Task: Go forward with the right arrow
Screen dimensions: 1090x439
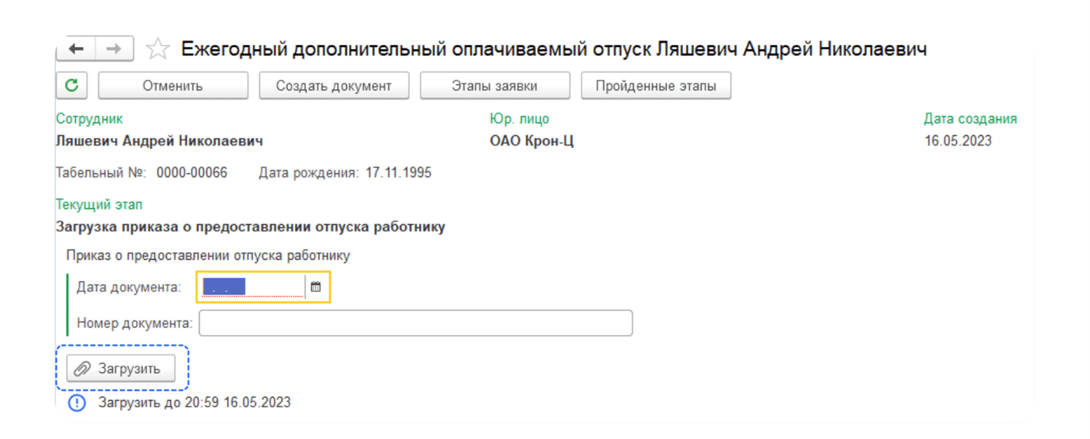Action: pyautogui.click(x=114, y=49)
